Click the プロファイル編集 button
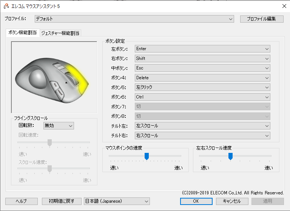 (x=262, y=19)
